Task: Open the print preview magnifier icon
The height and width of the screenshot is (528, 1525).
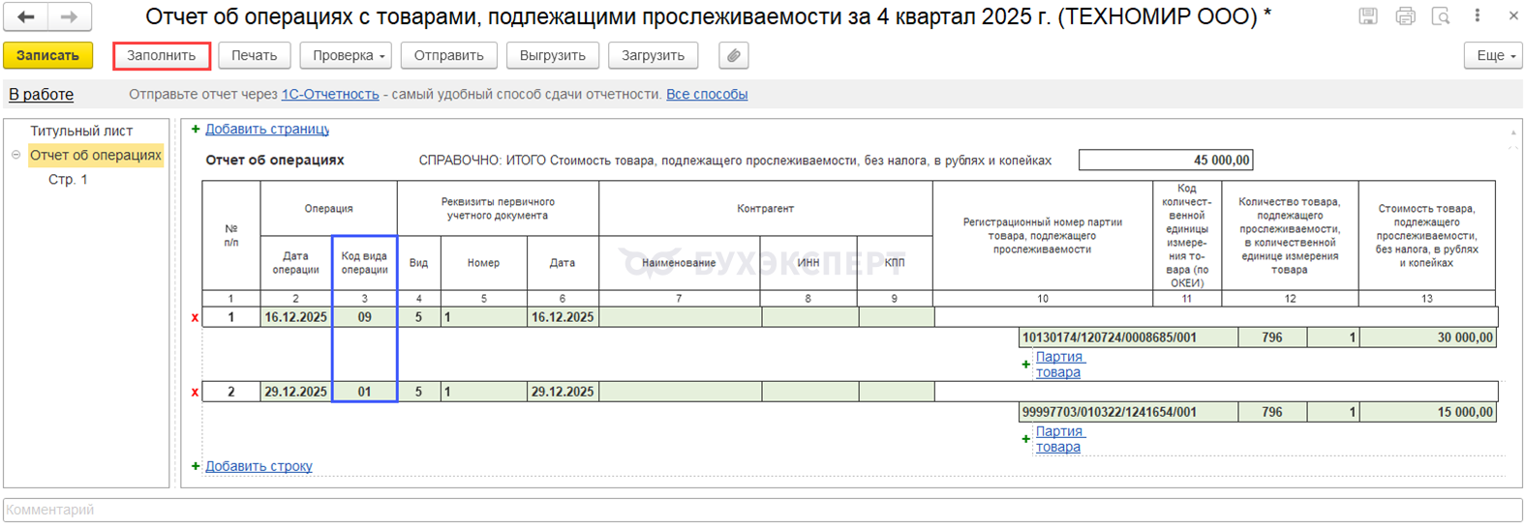Action: click(1441, 16)
